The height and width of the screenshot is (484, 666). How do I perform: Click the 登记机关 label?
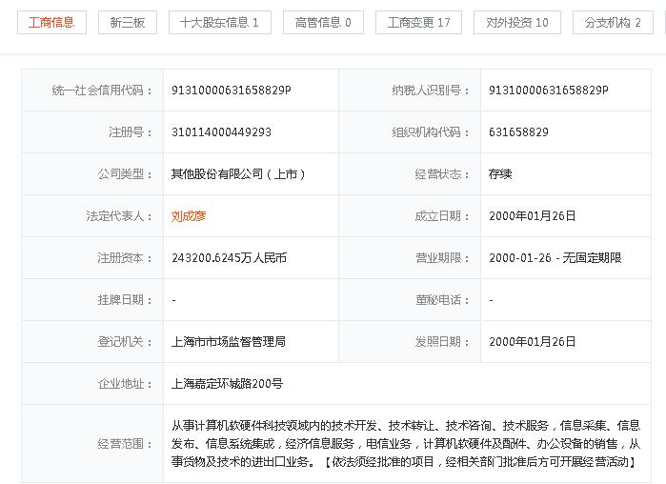(125, 342)
